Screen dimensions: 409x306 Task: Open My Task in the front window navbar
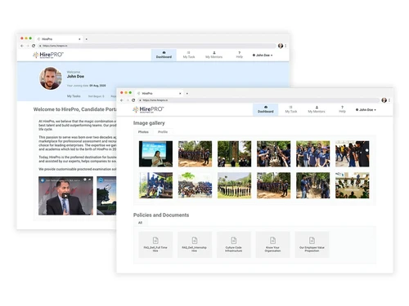pyautogui.click(x=291, y=109)
